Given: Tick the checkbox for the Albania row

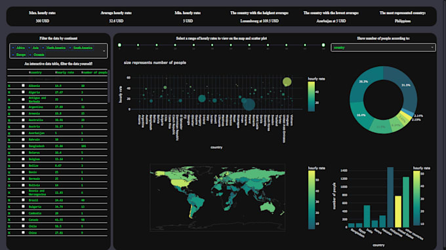Looking at the screenshot, I should click(23, 86).
